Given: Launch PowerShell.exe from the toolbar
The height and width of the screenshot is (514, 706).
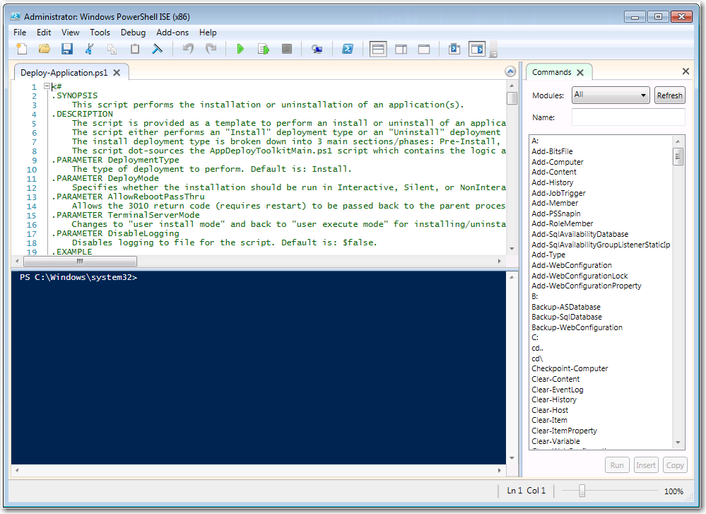Looking at the screenshot, I should (347, 49).
